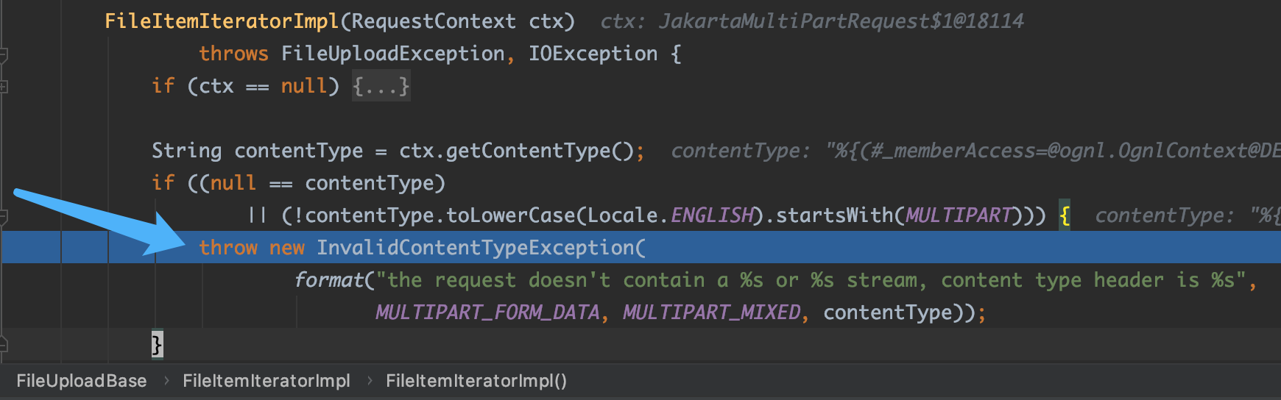Collapse the method at the throws gutter marker
1281x400 pixels.
tap(4, 54)
